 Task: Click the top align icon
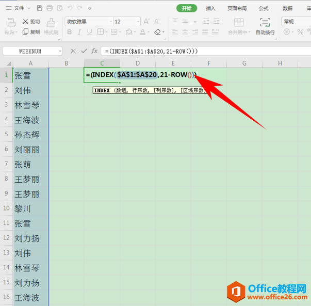[x=175, y=21]
